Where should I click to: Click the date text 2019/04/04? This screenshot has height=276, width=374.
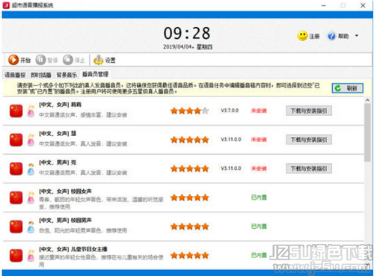(177, 47)
